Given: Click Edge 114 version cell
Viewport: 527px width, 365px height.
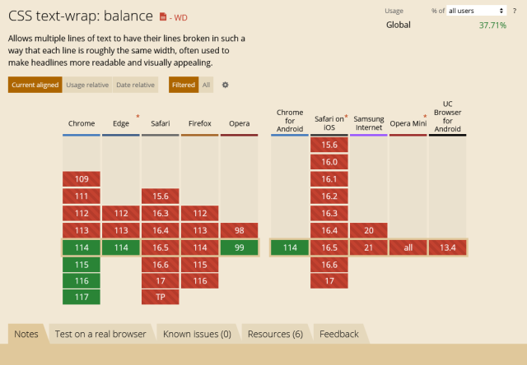Looking at the screenshot, I should pos(121,247).
